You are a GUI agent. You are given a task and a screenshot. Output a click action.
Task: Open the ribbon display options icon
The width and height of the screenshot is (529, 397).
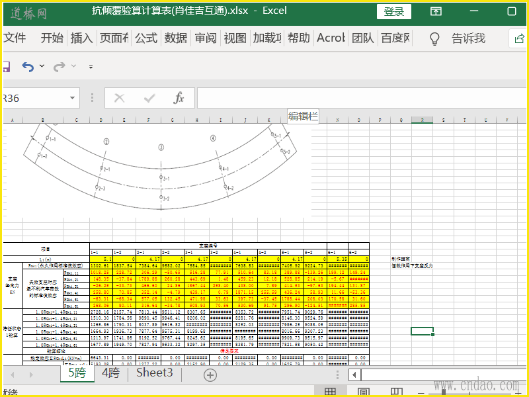pyautogui.click(x=436, y=11)
